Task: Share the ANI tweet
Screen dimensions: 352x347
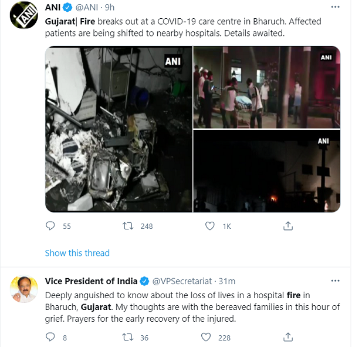Action: click(288, 226)
